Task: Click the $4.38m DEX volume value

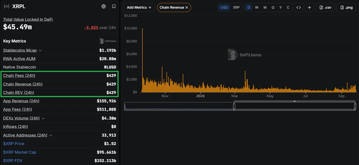Action: pos(109,118)
